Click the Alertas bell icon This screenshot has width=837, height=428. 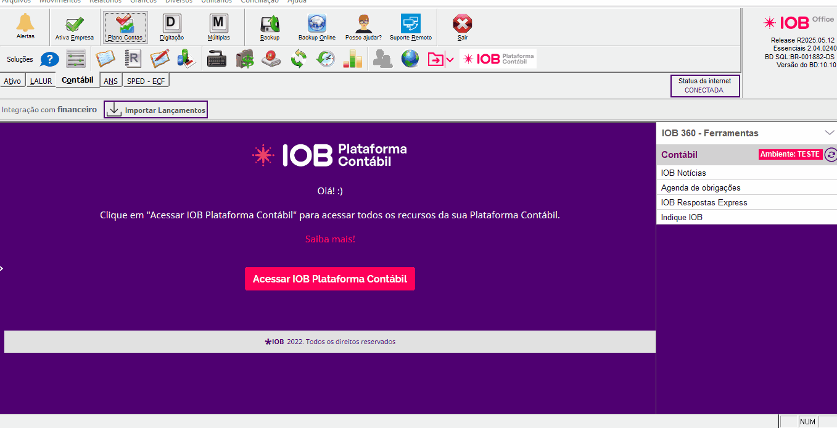tap(25, 25)
